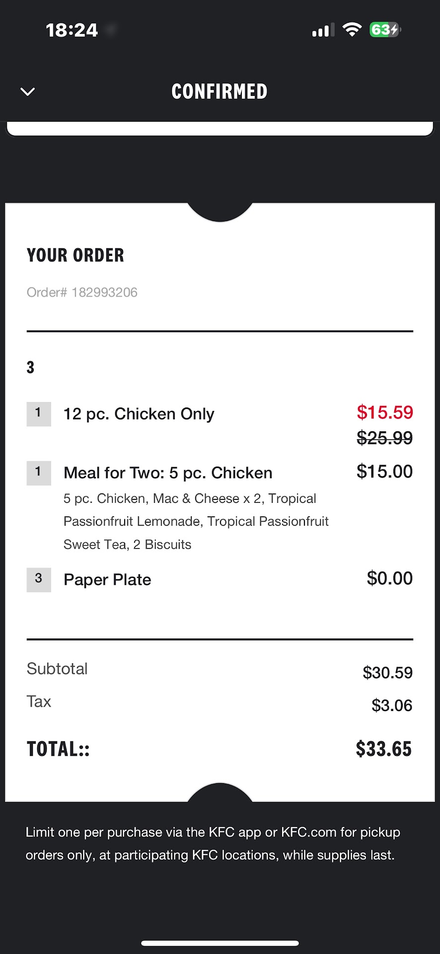Tap the cellular signal bars icon
Screen dimensions: 440x954
323,31
